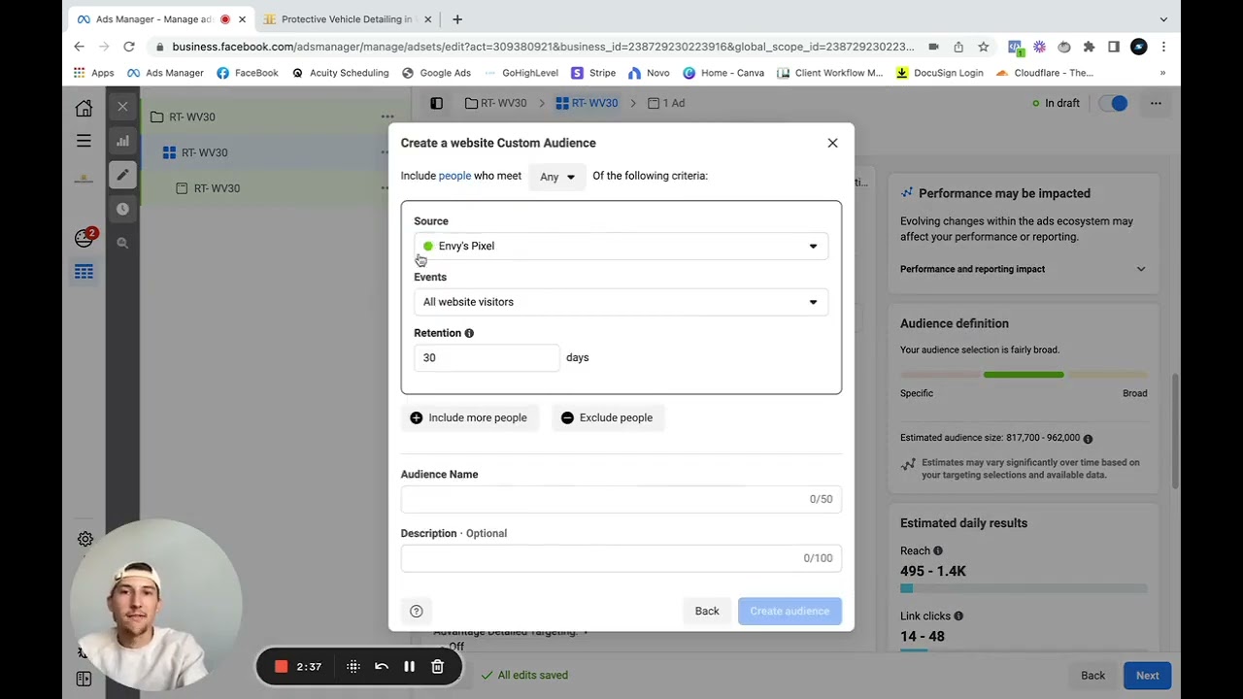Click the audience definition gauge bar

(x=1024, y=375)
